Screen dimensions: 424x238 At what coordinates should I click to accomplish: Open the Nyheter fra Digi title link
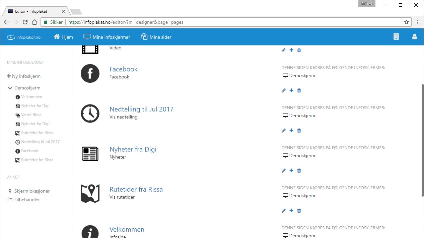tap(133, 149)
